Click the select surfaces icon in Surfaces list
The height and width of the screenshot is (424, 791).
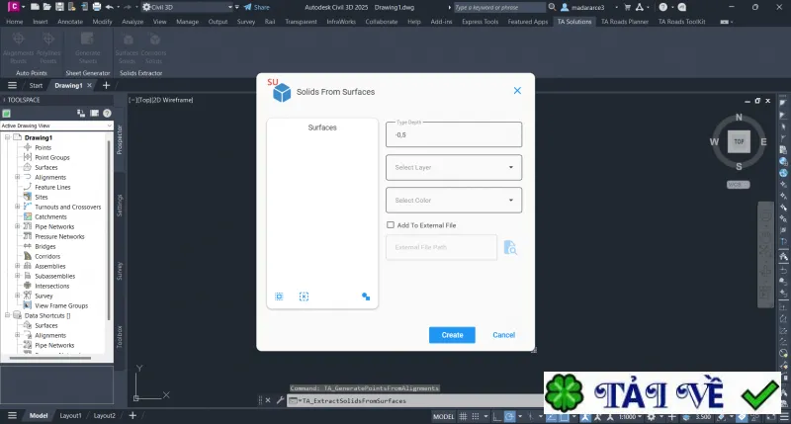279,297
